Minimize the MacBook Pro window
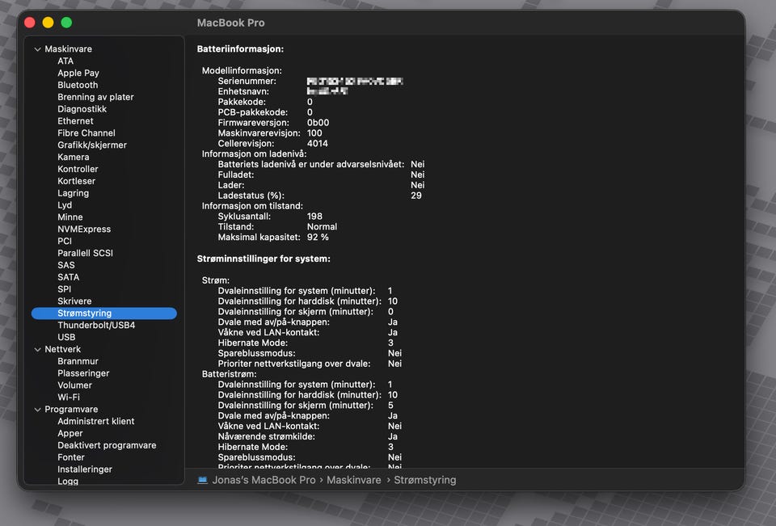776x526 pixels. (48, 23)
